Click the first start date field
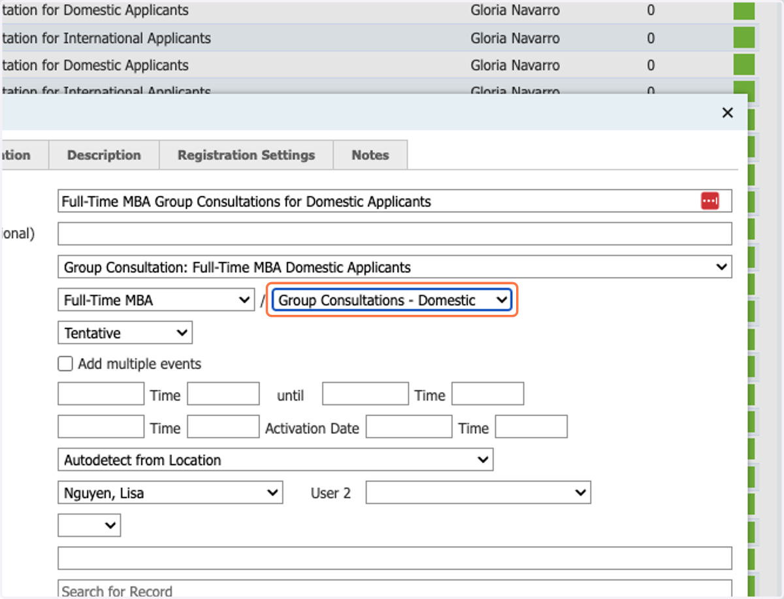Viewport: 784px width, 599px height. [101, 394]
